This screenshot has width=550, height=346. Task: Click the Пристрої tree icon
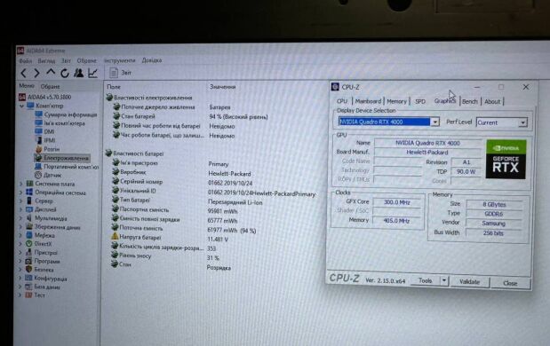[x=29, y=252]
